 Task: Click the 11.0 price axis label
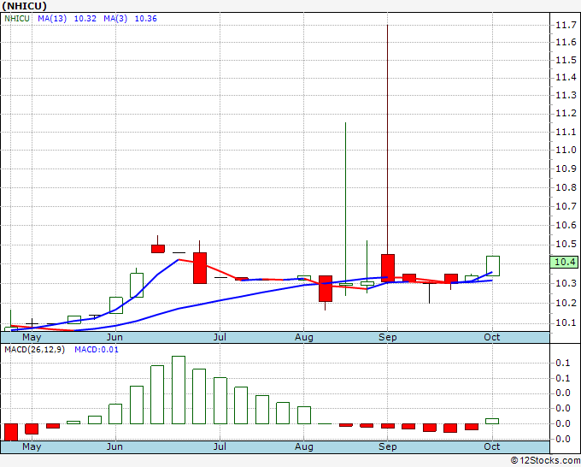(564, 150)
